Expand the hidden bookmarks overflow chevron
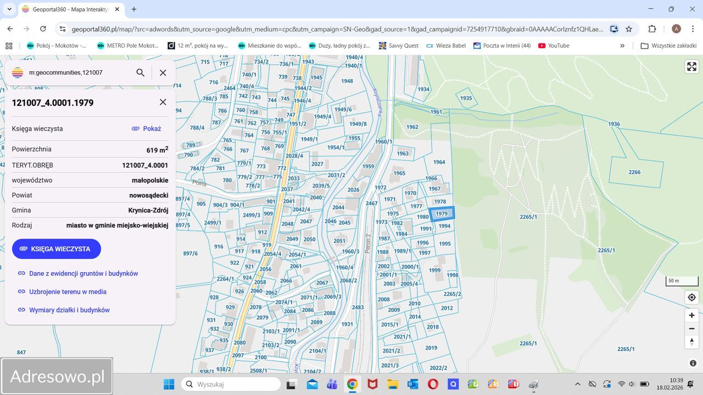This screenshot has width=703, height=395. pos(622,46)
